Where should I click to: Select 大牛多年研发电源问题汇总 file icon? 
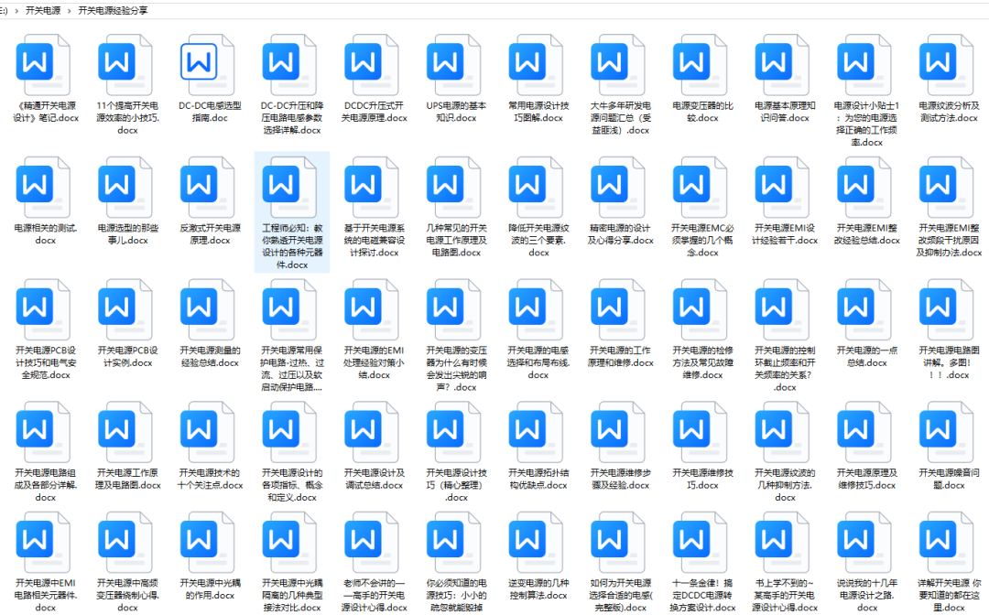[617, 65]
